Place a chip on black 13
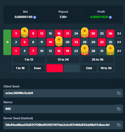 pyautogui.click(x=50, y=51)
